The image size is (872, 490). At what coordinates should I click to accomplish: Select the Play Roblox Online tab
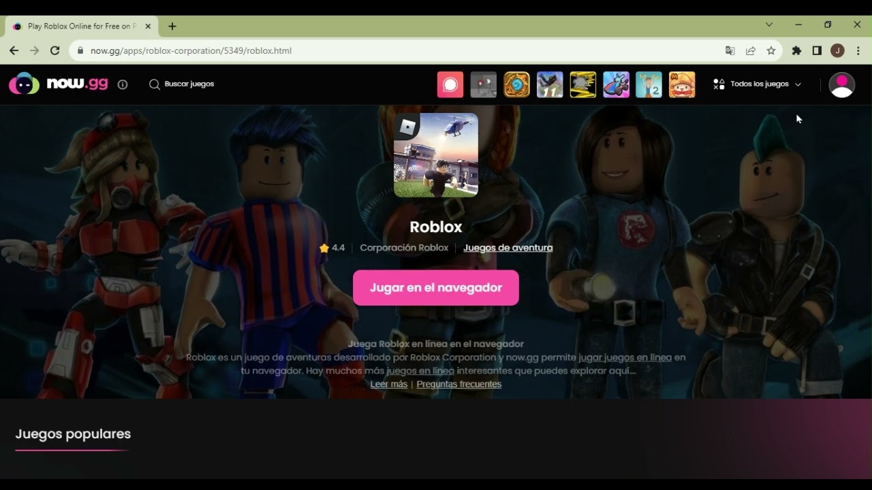pos(81,27)
